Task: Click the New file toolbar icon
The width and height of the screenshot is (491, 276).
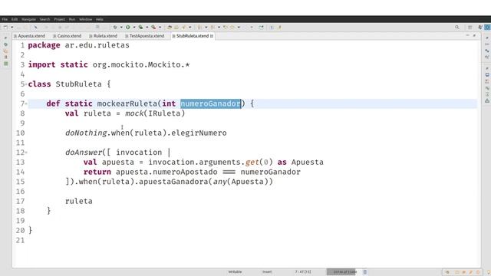Action: pos(5,28)
